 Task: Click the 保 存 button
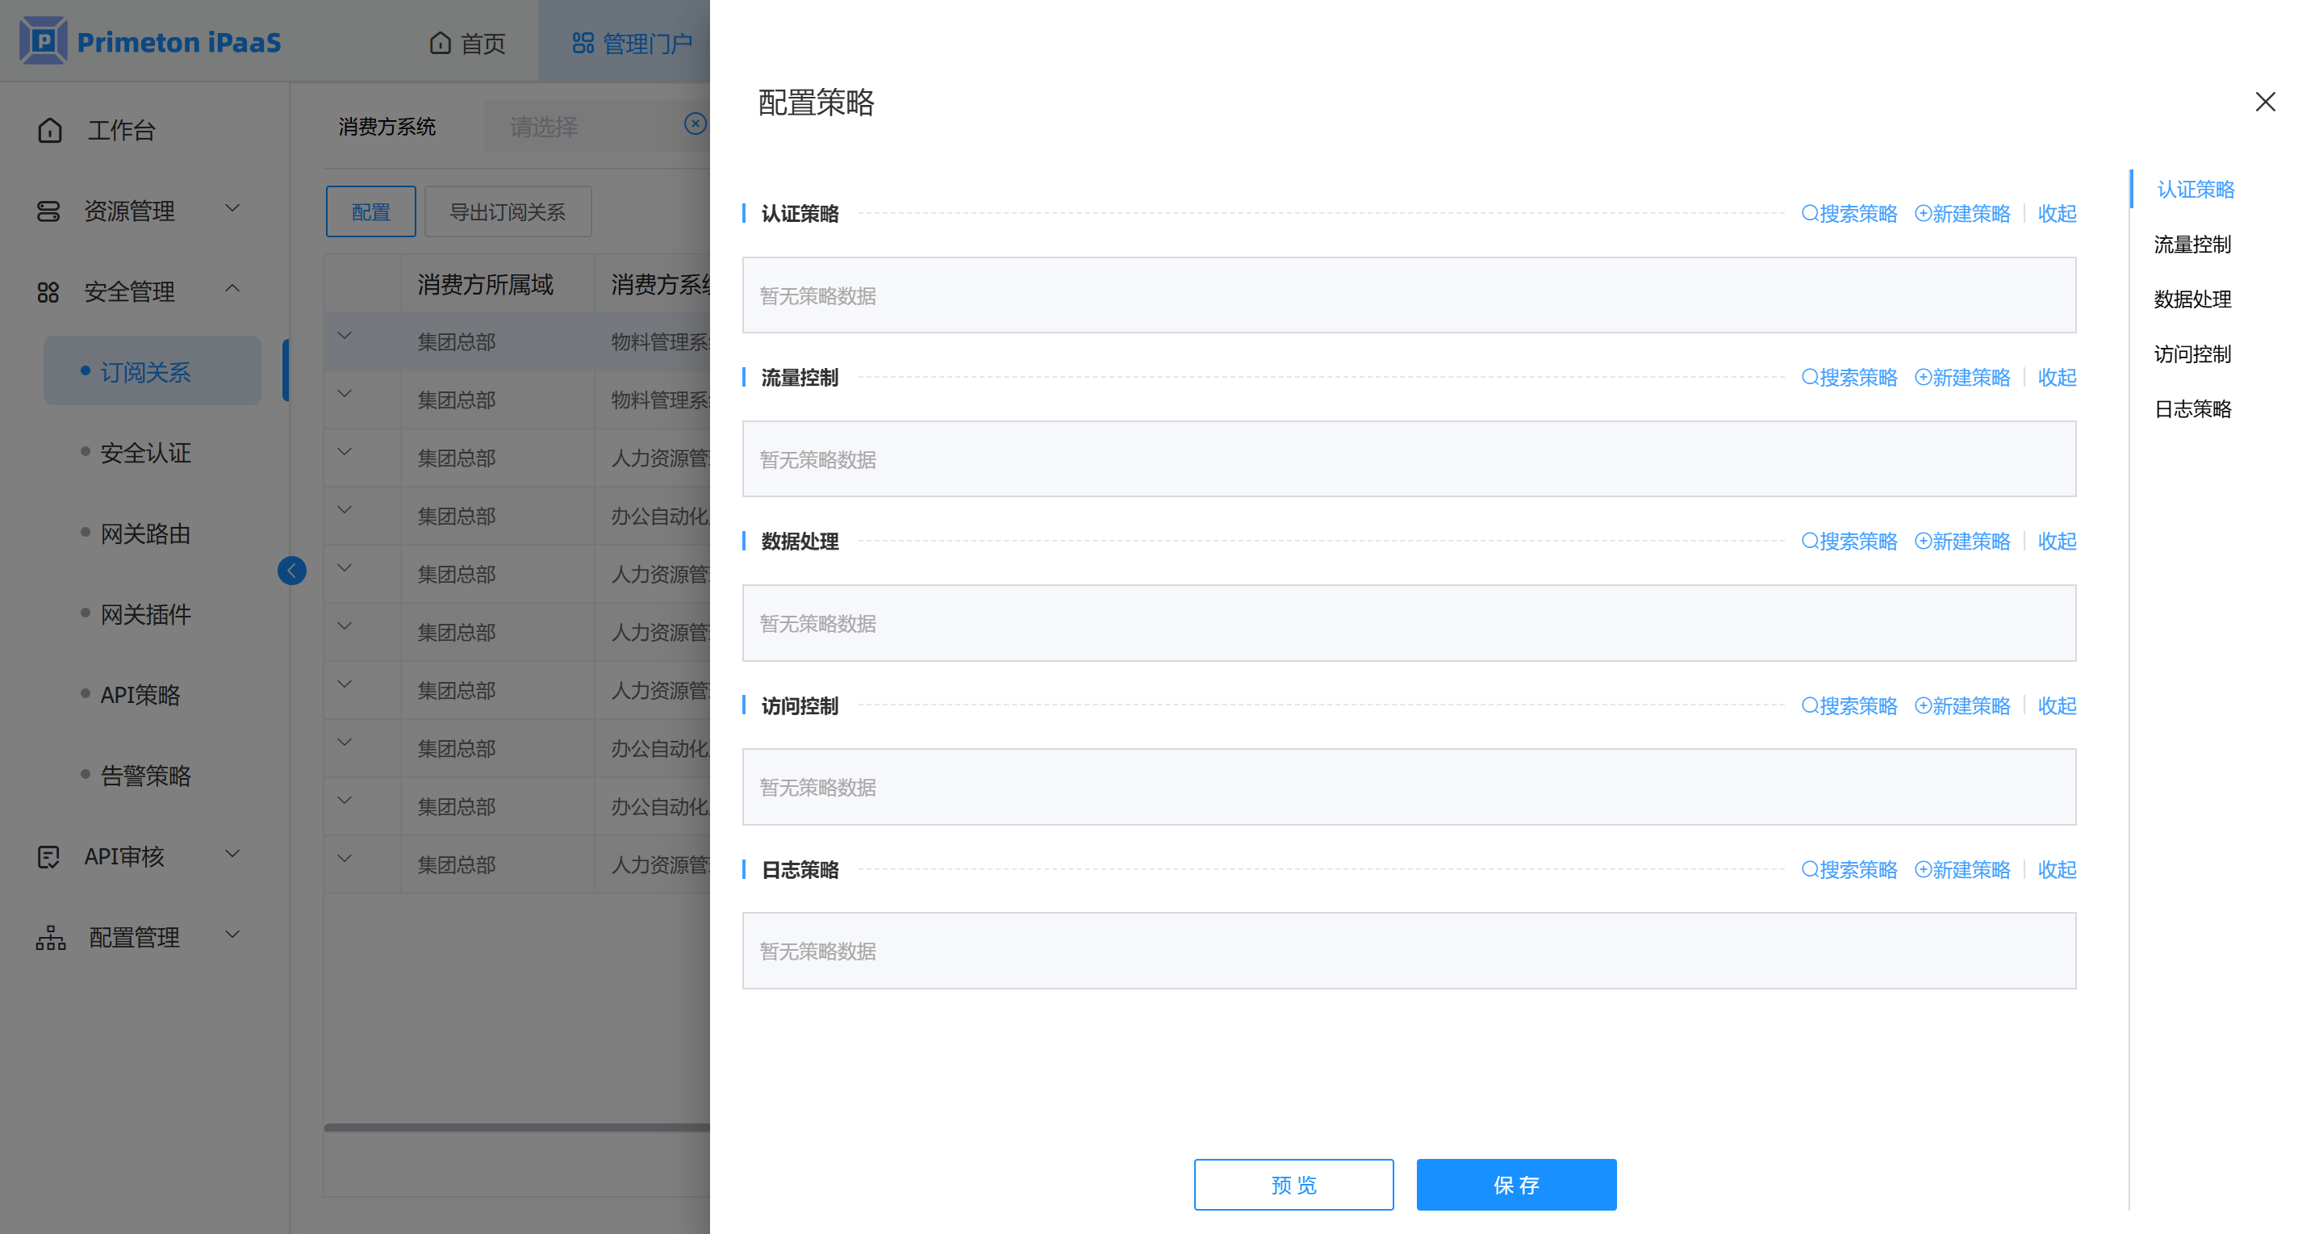[1515, 1185]
